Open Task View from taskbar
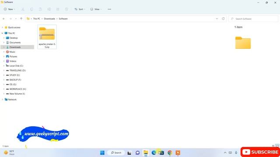 pyautogui.click(x=129, y=153)
